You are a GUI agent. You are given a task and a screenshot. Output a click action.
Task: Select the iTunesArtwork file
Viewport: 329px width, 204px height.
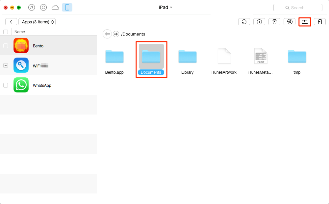point(224,56)
